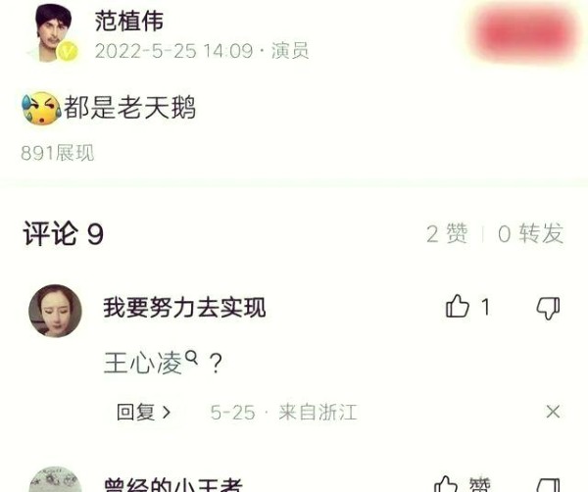Expand replies with the 回复 chevron
Image resolution: width=588 pixels, height=492 pixels.
[x=143, y=412]
